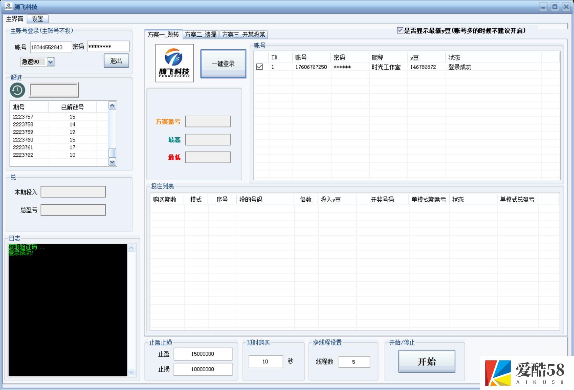Click 已解谜号 column header
574x390 pixels.
(73, 107)
